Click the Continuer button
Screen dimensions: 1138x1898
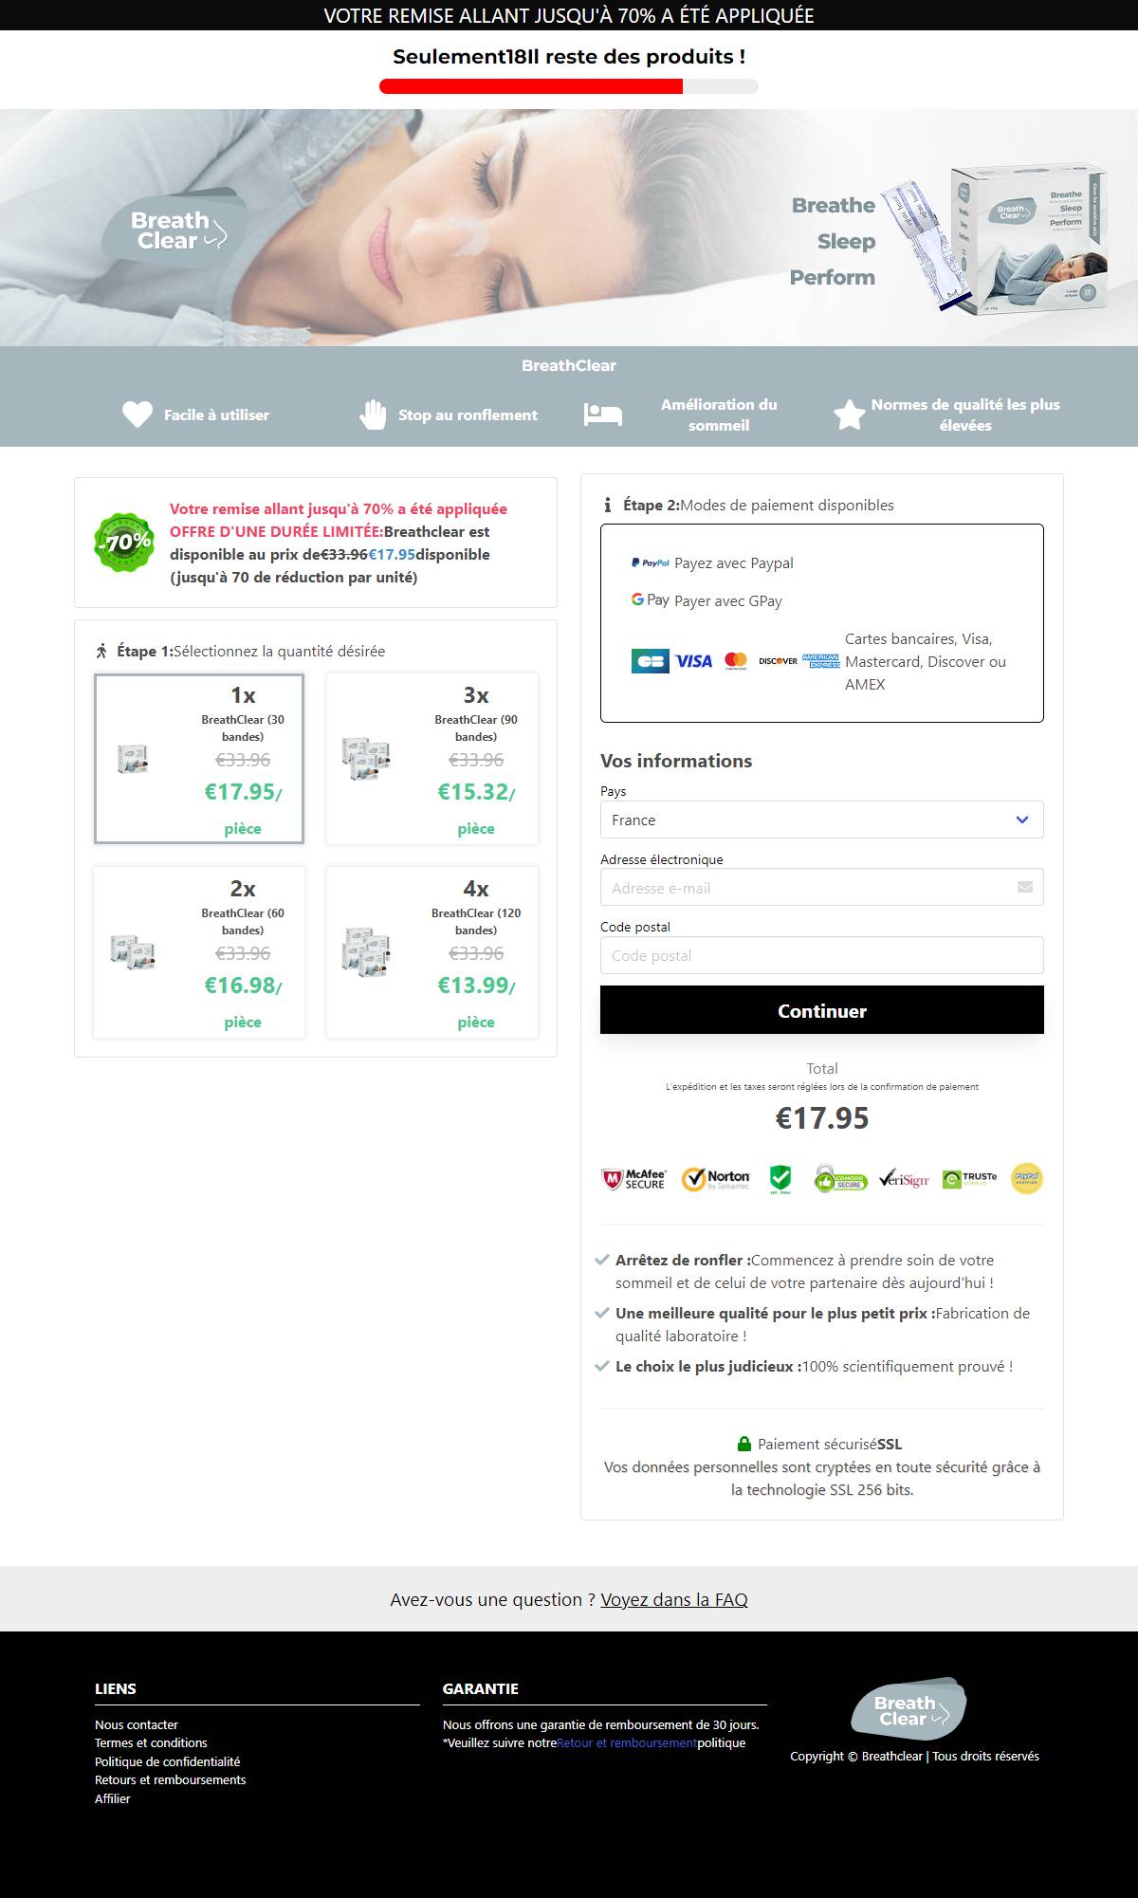coord(822,1010)
